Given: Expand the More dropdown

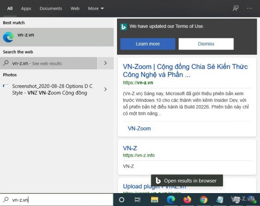Looking at the screenshot, I should (96, 8).
